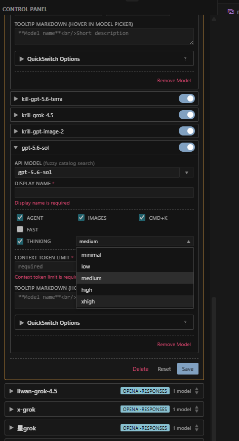Focus the empty DISPLAY NAME field
The image size is (239, 441).
[104, 193]
